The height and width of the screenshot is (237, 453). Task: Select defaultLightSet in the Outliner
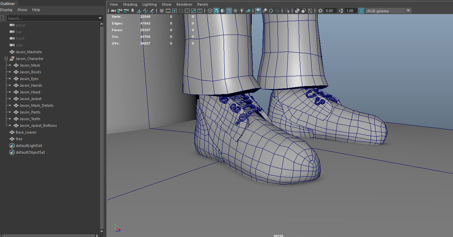click(x=29, y=146)
